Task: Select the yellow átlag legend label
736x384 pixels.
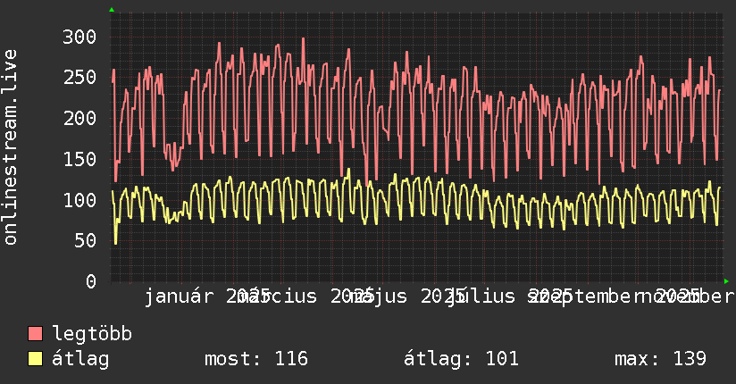Action: [80, 359]
